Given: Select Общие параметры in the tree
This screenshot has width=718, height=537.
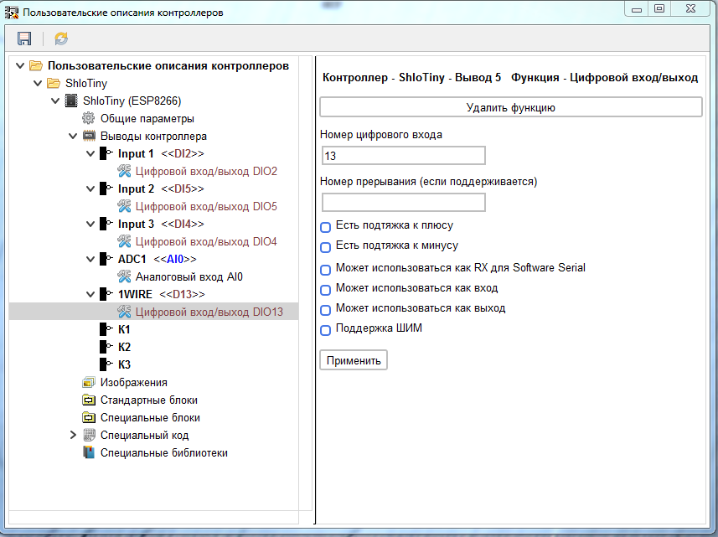Looking at the screenshot, I should [147, 119].
